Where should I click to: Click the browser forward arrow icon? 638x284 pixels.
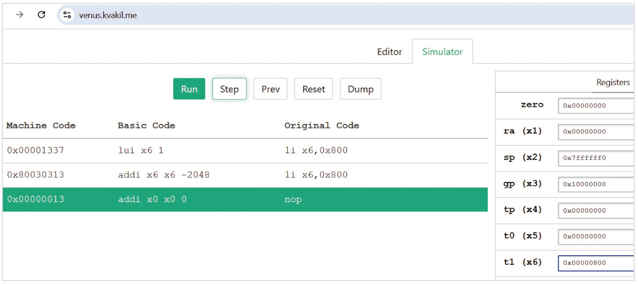coord(20,15)
